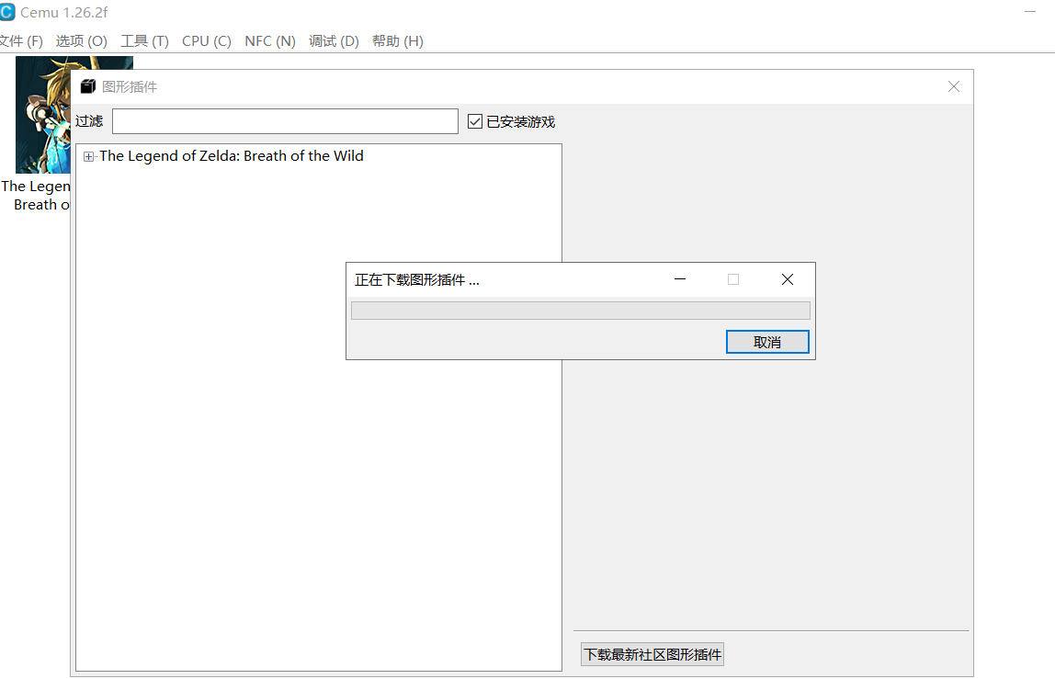Close the 正在下载图形插件 dialog with X
This screenshot has height=679, width=1055.
click(x=787, y=279)
